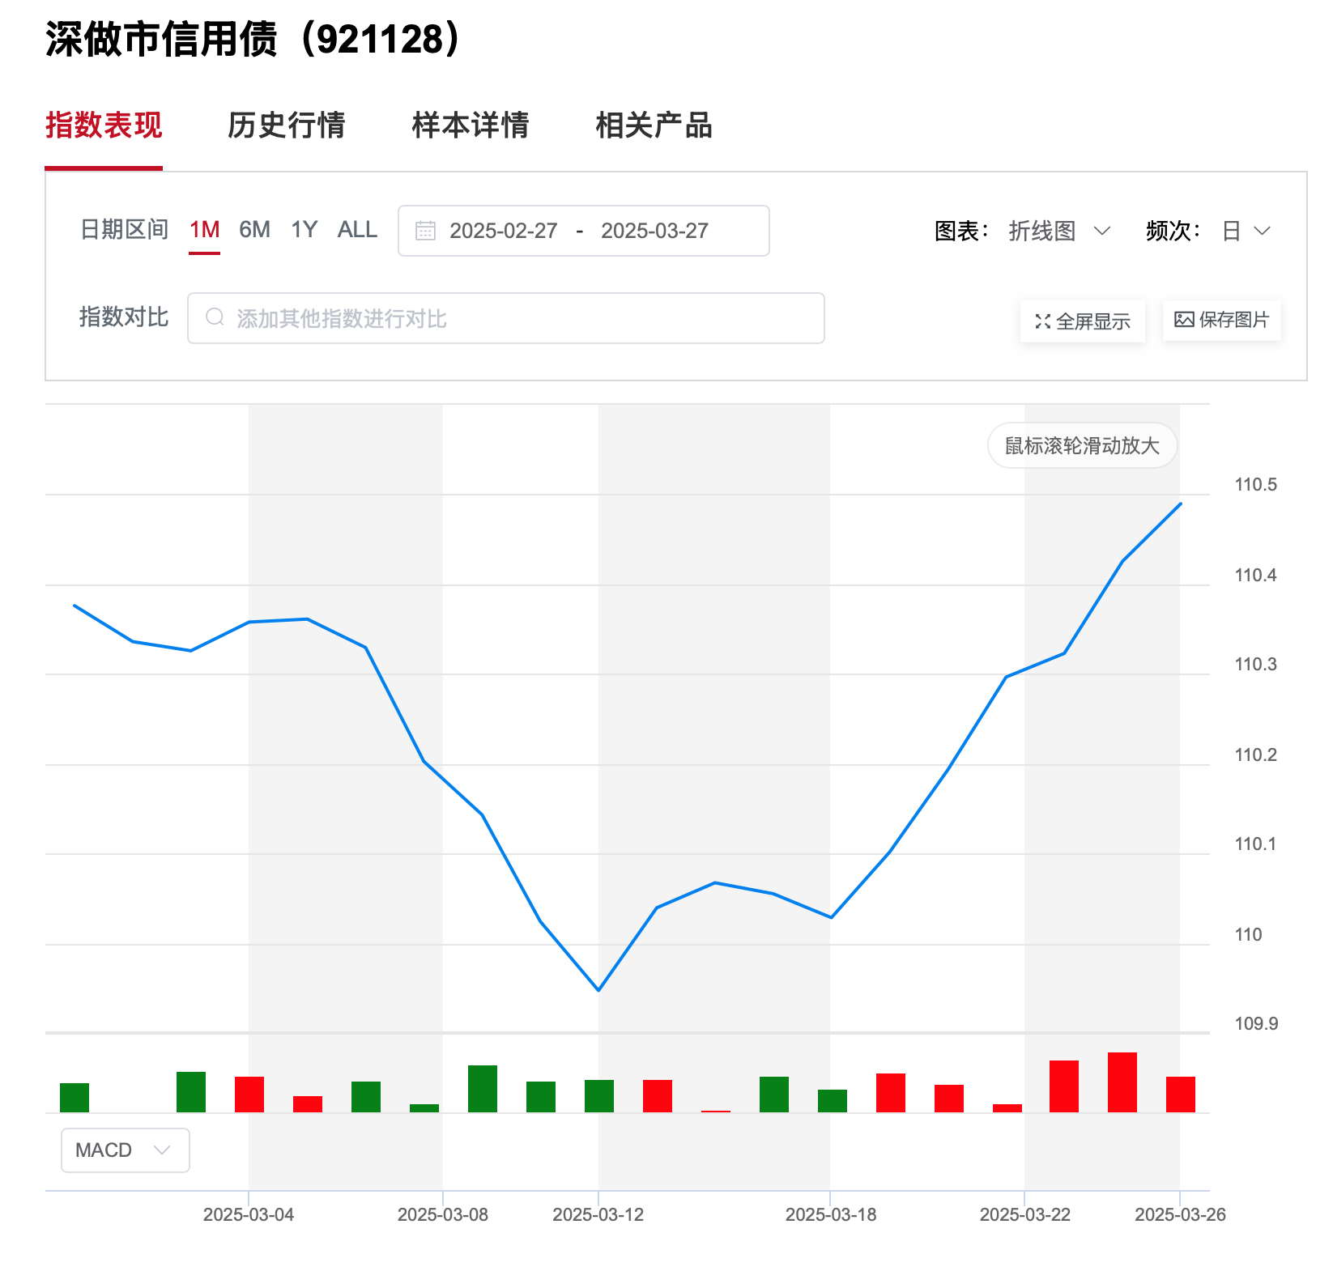Screen dimensions: 1333x1271
Task: Select the 1M date range option
Action: [x=205, y=230]
